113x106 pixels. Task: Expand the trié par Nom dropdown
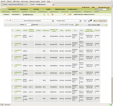click(x=71, y=21)
